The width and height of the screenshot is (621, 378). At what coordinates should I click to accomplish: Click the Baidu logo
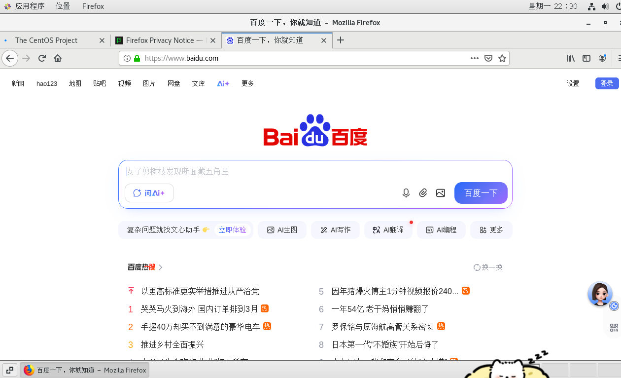click(315, 130)
